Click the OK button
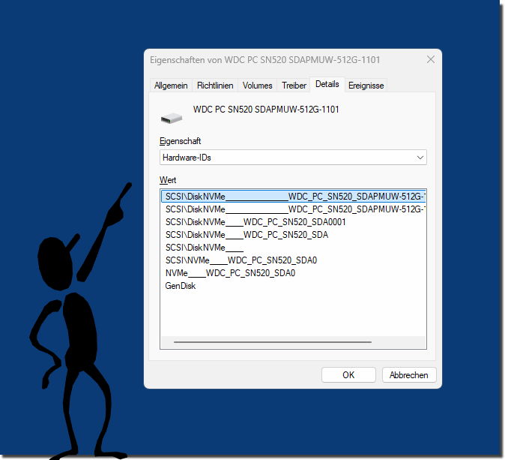505x460 pixels. (348, 375)
